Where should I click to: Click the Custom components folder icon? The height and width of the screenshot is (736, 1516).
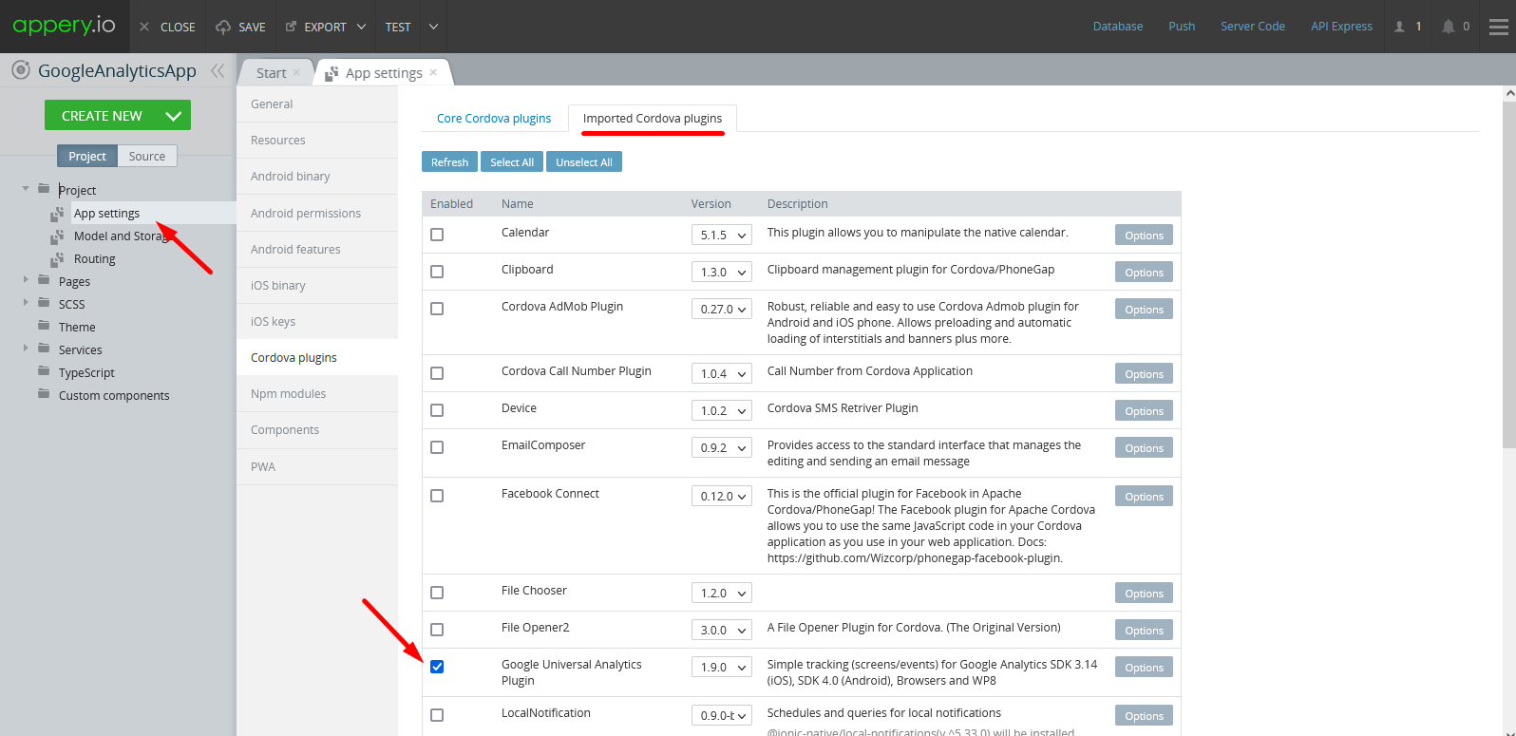(44, 394)
